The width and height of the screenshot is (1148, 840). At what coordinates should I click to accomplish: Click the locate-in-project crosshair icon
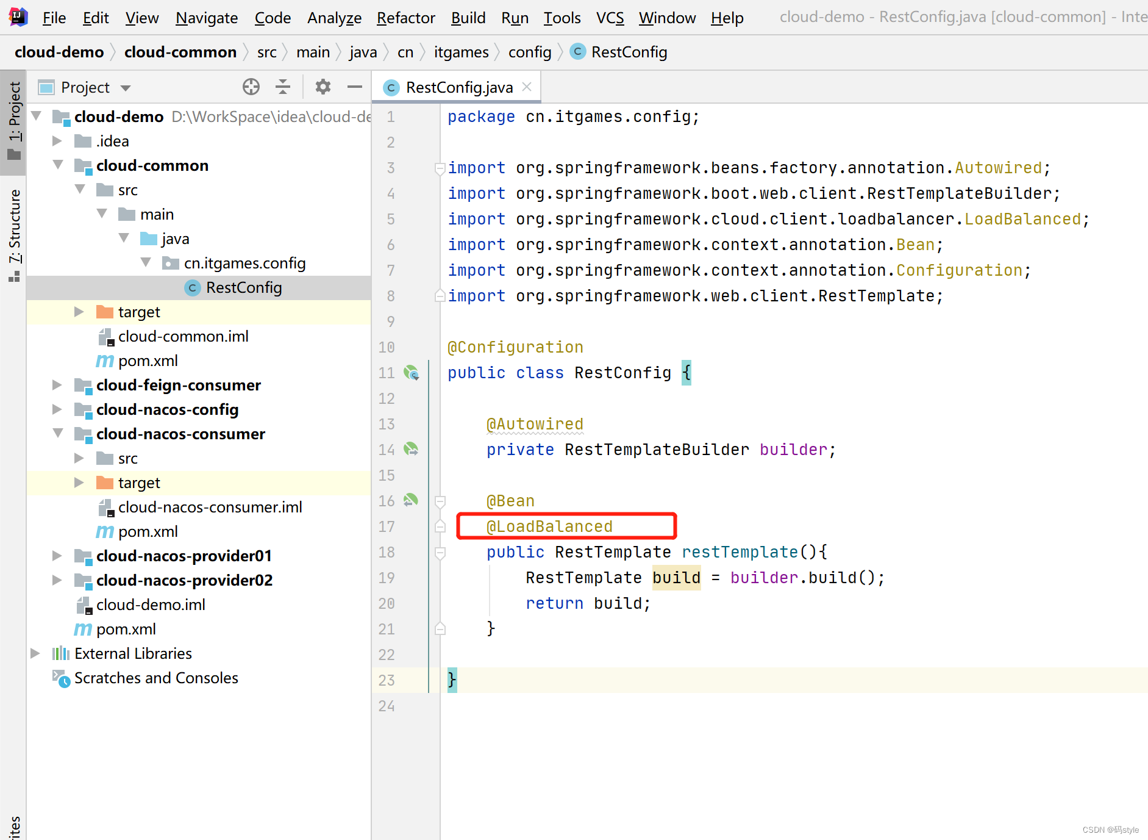[x=251, y=87]
